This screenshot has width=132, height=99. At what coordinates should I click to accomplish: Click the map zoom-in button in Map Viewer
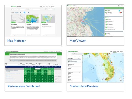click(x=68, y=9)
